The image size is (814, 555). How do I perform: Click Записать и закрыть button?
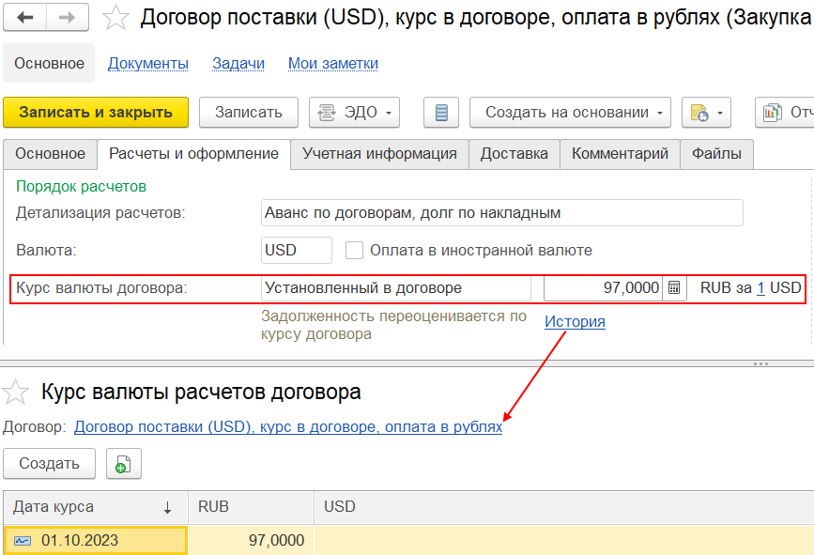pyautogui.click(x=96, y=112)
